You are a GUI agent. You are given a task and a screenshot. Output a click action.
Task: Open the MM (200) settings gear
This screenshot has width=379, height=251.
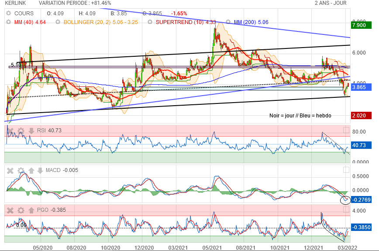click(228, 22)
